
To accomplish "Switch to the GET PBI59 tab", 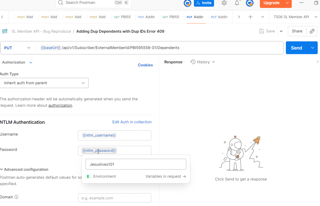I will click(123, 17).
